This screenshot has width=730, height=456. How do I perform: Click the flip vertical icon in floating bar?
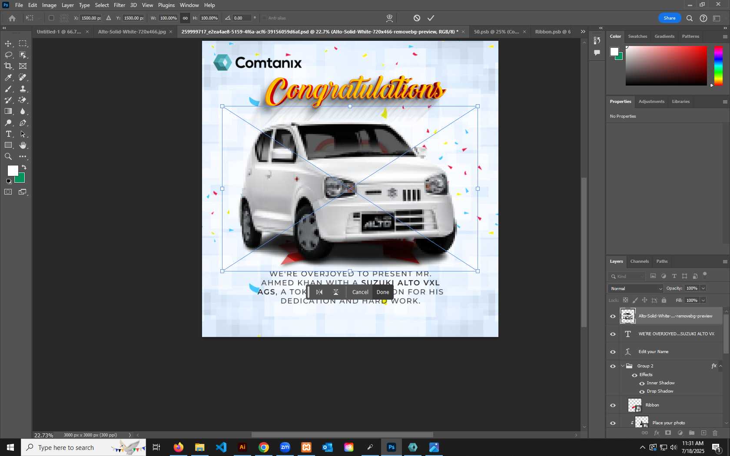coord(336,292)
